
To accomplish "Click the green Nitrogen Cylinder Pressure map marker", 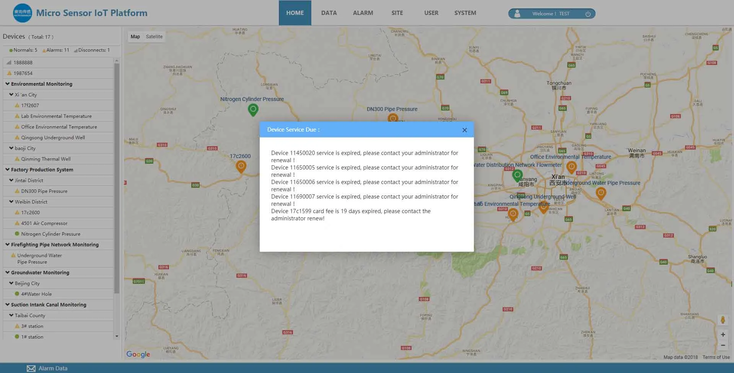I will click(253, 110).
